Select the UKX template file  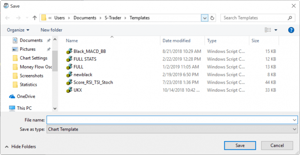point(78,90)
